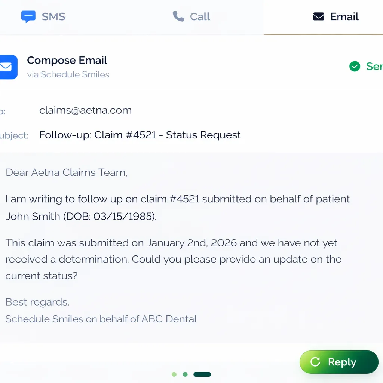This screenshot has width=383, height=383.
Task: Click the refresh arrow icon on Reply
Action: point(315,362)
